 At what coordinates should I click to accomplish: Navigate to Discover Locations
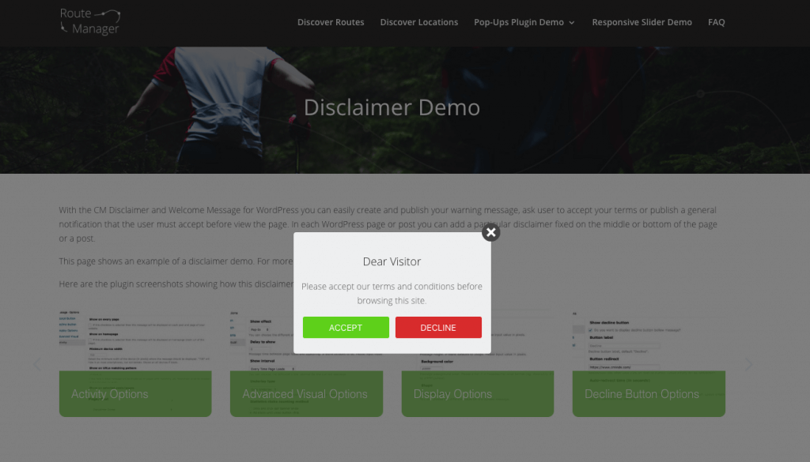[x=418, y=22]
